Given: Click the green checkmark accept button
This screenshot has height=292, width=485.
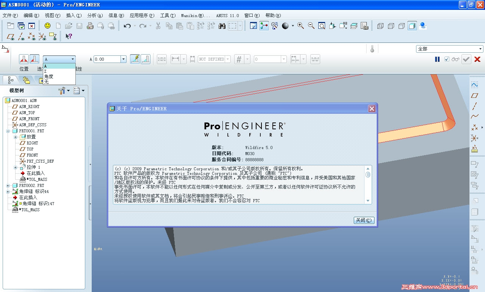Looking at the screenshot, I should (x=466, y=59).
